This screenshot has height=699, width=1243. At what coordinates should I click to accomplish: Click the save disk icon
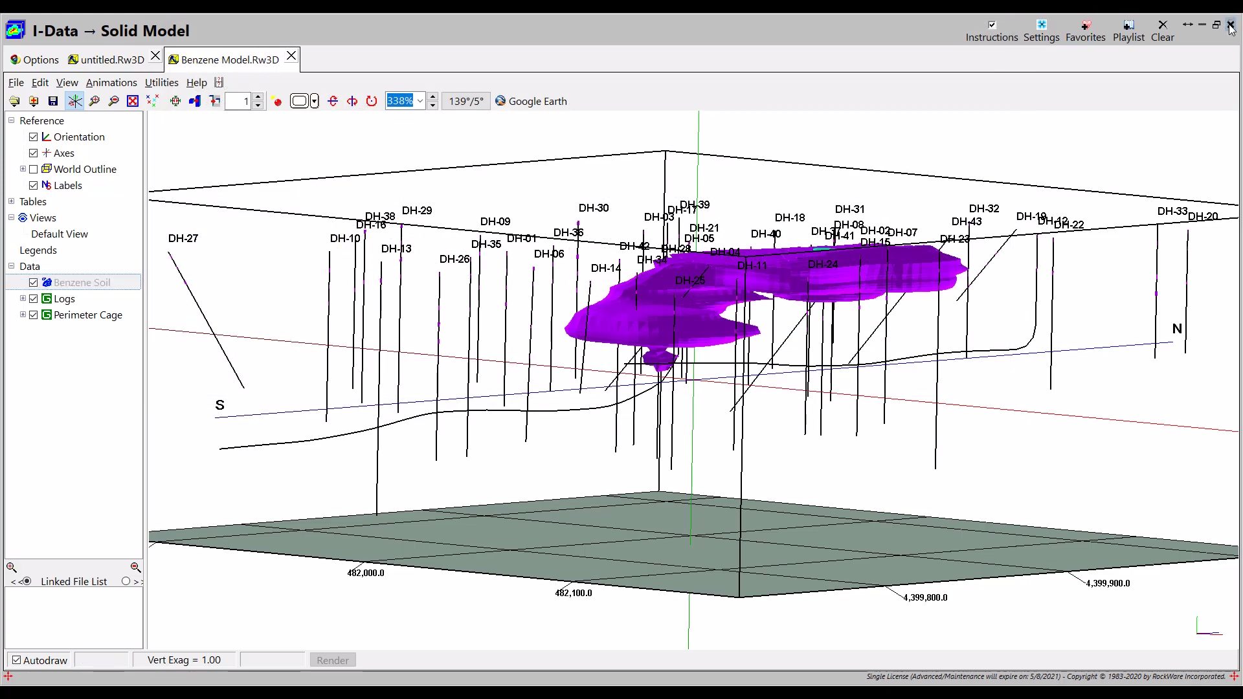[x=53, y=101]
